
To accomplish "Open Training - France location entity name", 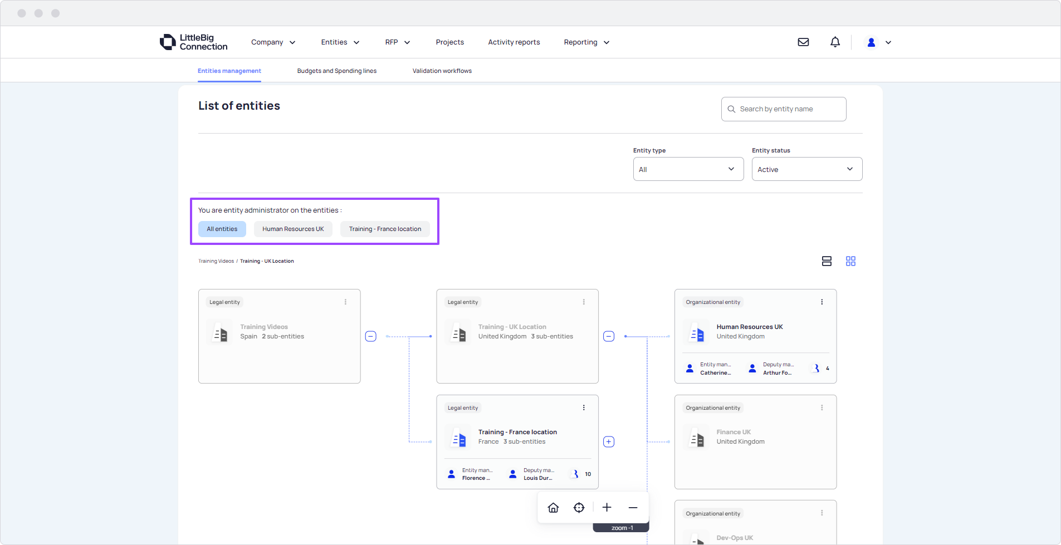I will point(517,432).
